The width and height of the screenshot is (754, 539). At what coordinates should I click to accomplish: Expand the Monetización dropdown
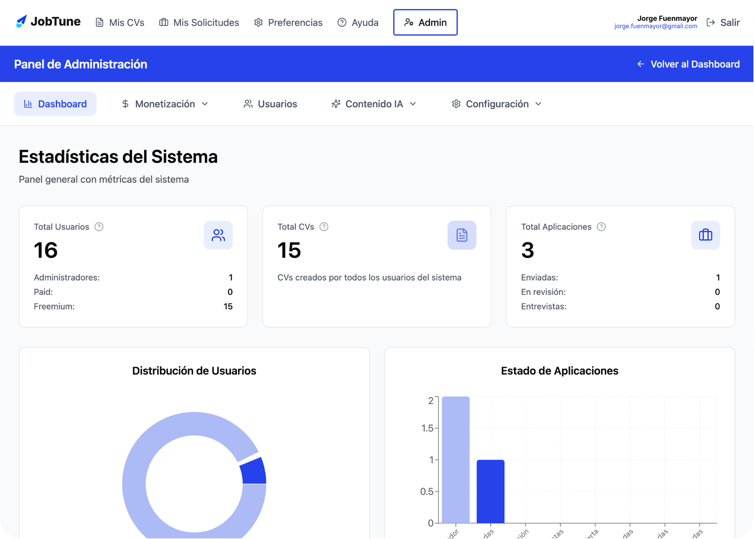(x=205, y=104)
